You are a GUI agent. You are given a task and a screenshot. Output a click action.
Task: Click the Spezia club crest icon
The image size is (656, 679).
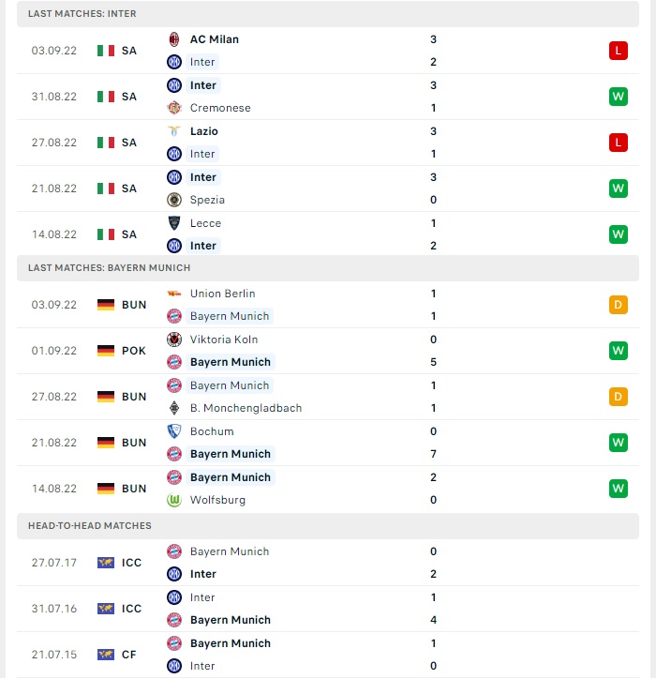(x=174, y=200)
